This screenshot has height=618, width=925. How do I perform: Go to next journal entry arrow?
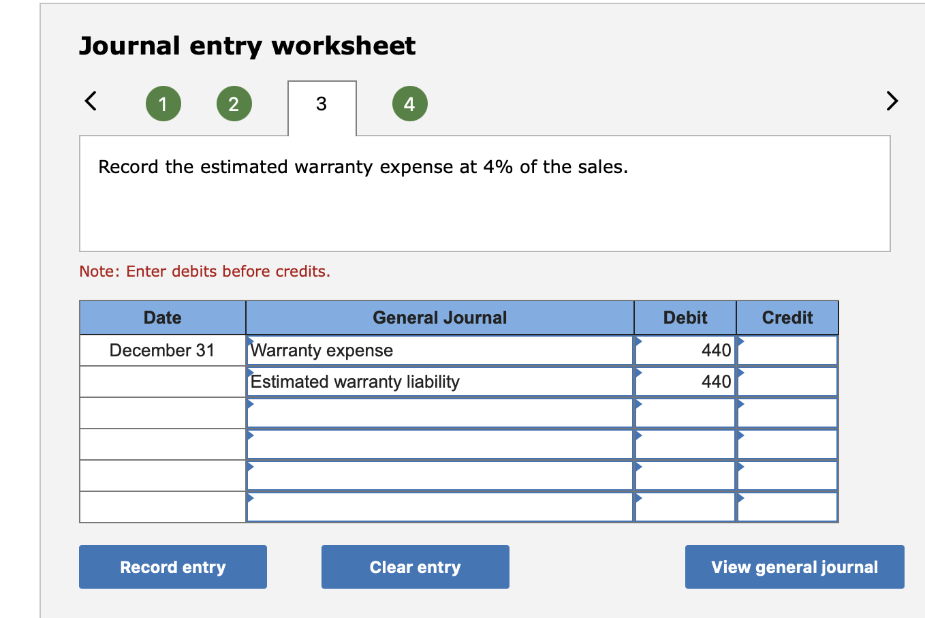pos(892,101)
